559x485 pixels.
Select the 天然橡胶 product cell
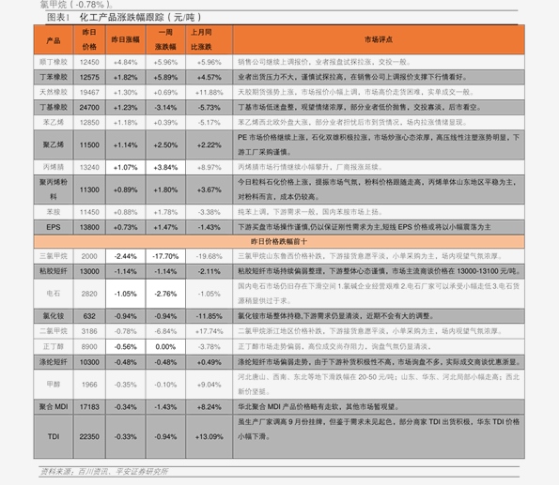[54, 92]
